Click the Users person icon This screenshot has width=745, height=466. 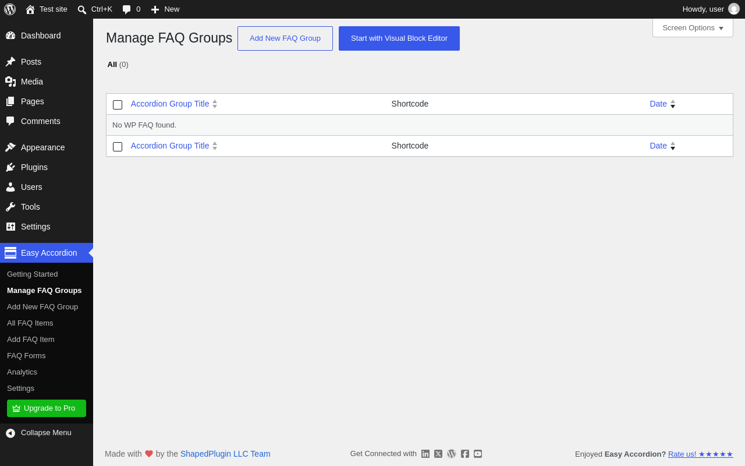(x=10, y=187)
